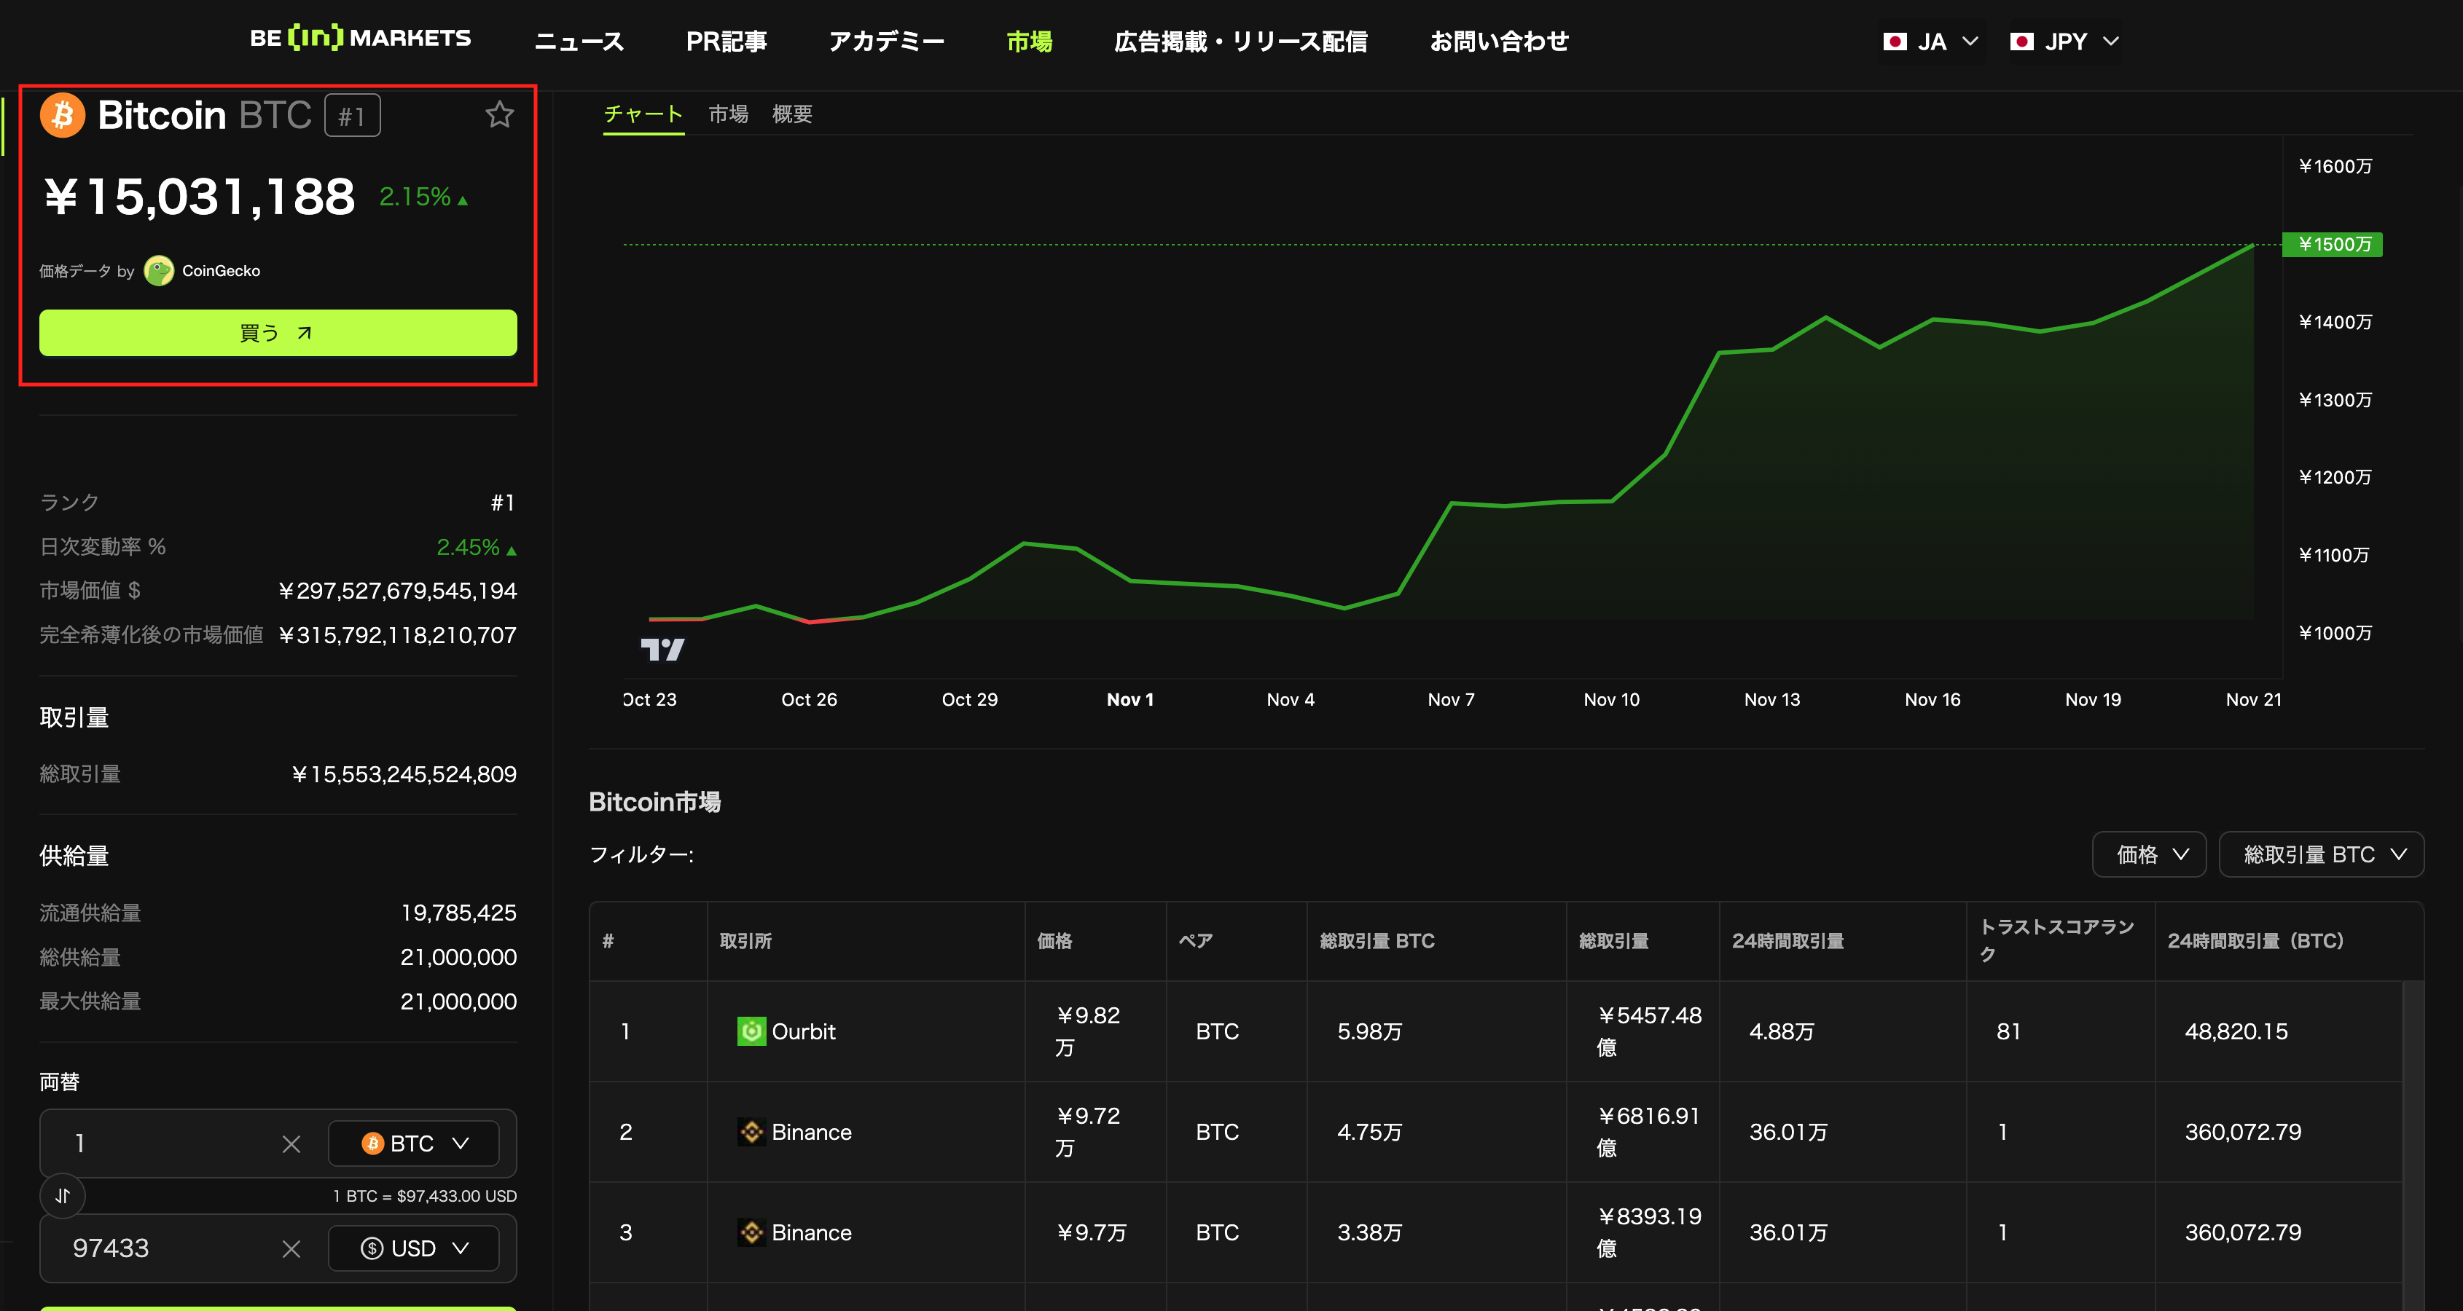Switch to the 概要 tab
This screenshot has width=2463, height=1311.
pyautogui.click(x=791, y=114)
